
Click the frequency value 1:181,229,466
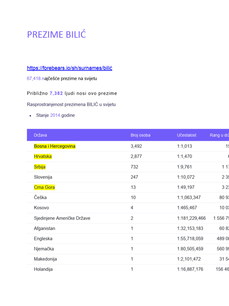(191, 218)
